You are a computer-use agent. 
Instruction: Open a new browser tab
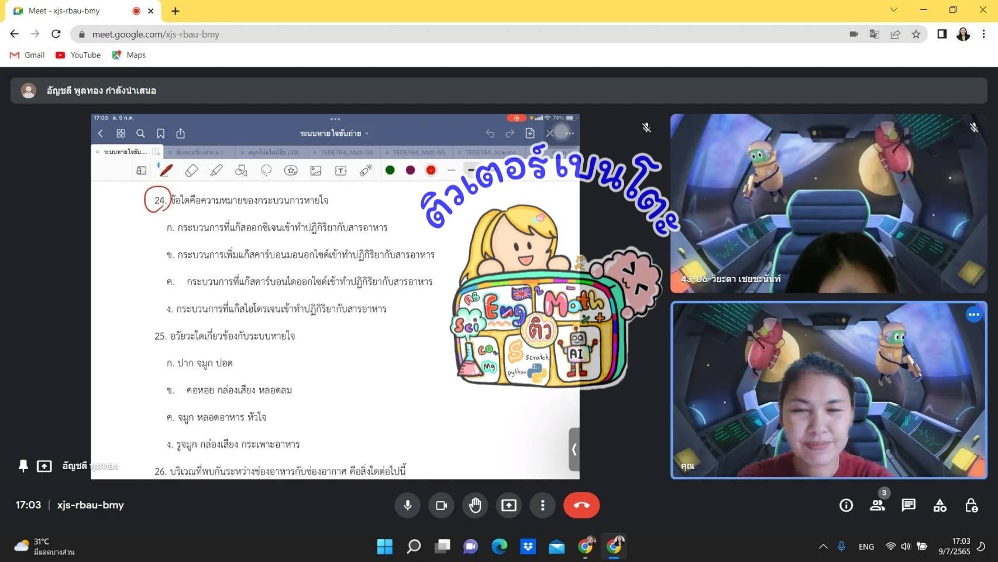point(175,11)
